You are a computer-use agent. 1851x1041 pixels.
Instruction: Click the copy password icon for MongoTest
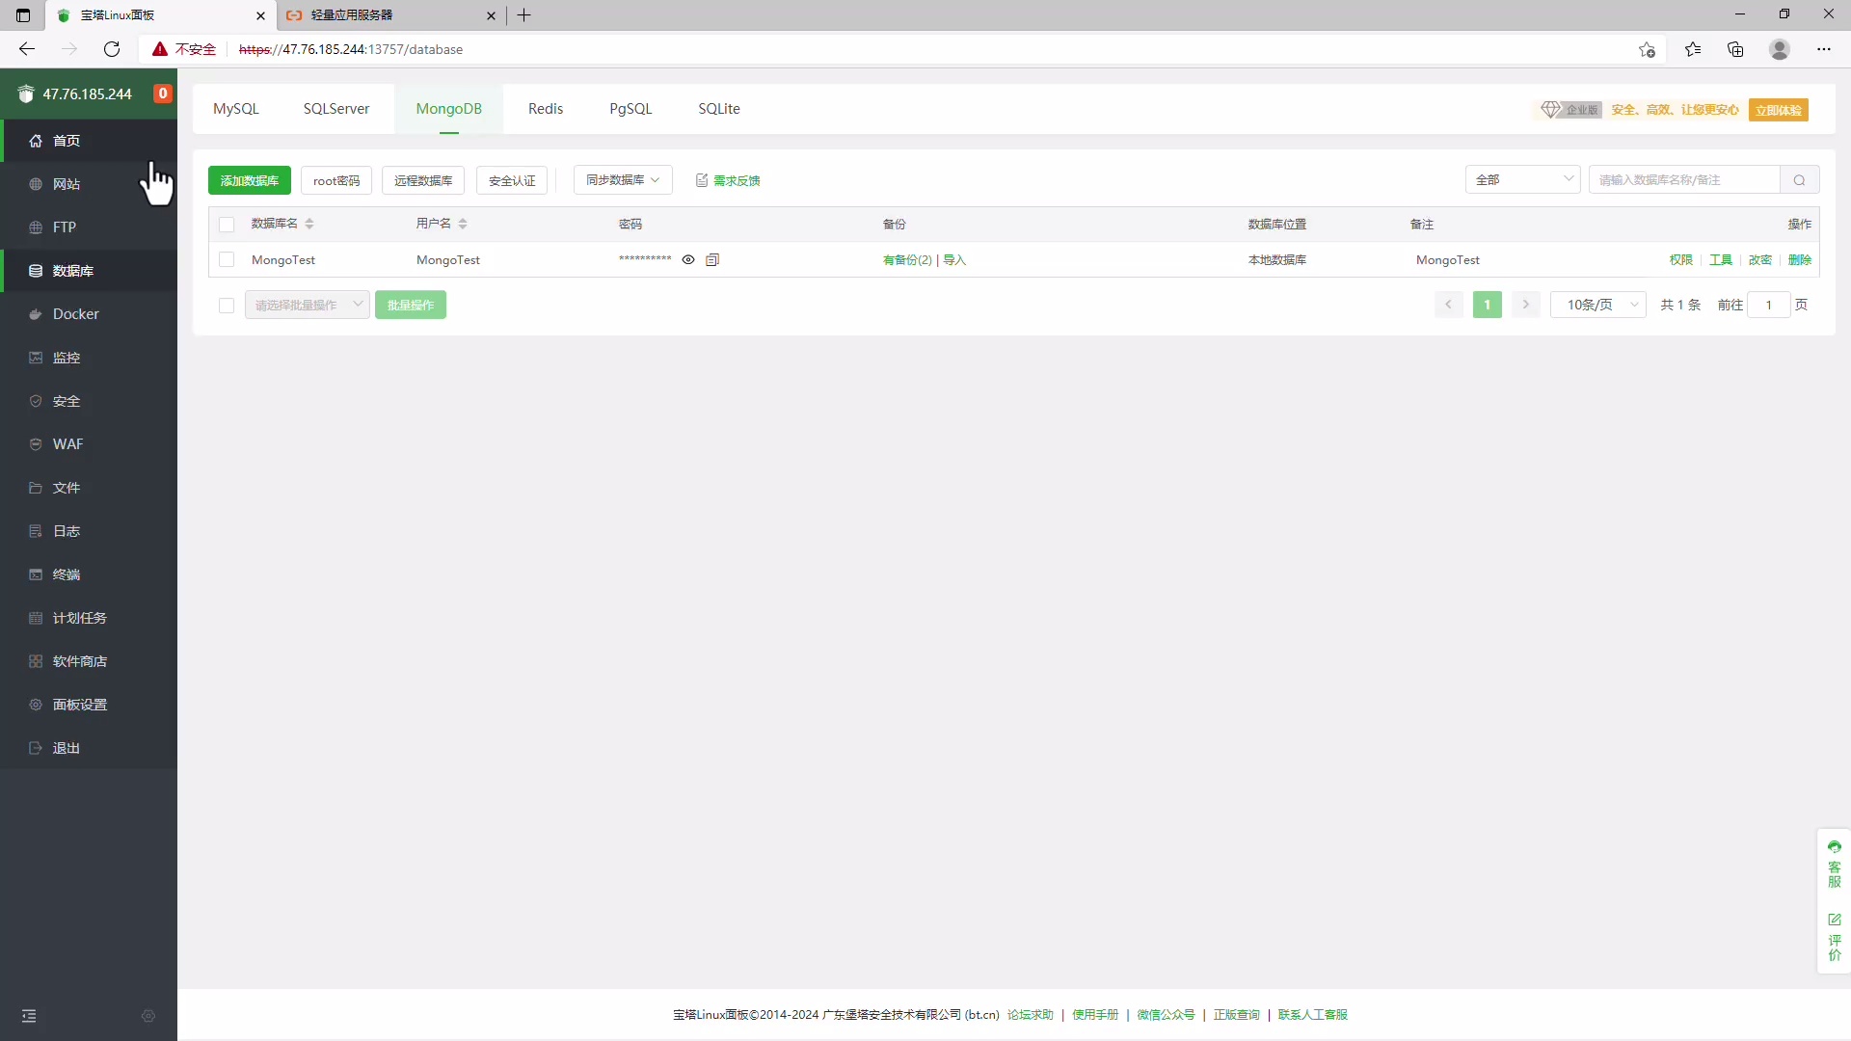pyautogui.click(x=712, y=259)
